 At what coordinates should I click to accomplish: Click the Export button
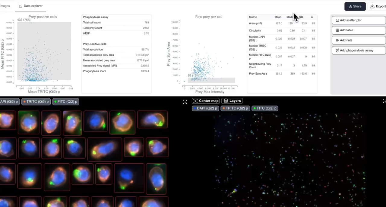point(379,6)
